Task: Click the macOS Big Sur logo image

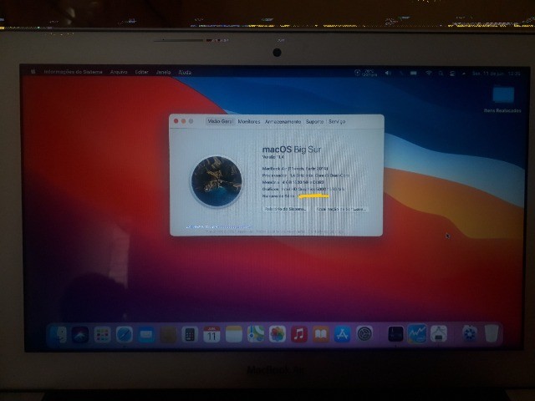Action: (x=217, y=181)
